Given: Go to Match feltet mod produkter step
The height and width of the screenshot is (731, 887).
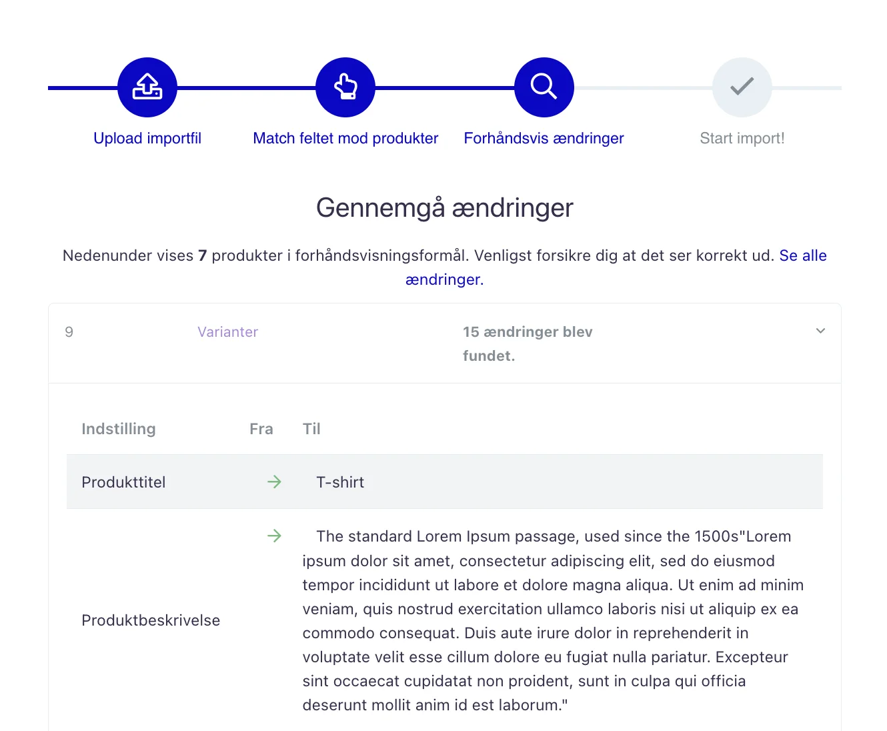Looking at the screenshot, I should pos(345,138).
